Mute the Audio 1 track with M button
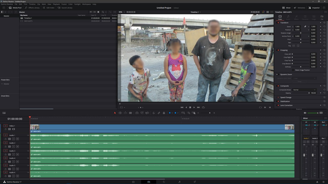 click(x=17, y=139)
